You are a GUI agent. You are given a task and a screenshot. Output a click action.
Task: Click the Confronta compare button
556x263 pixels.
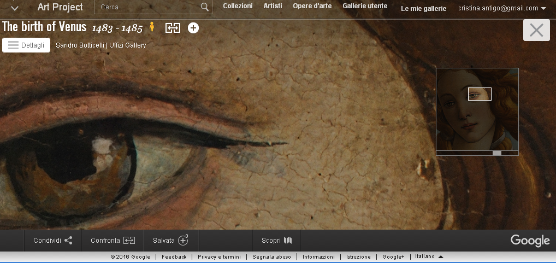113,241
